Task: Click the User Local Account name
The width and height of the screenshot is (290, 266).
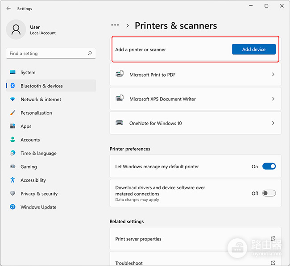Action: click(x=43, y=30)
